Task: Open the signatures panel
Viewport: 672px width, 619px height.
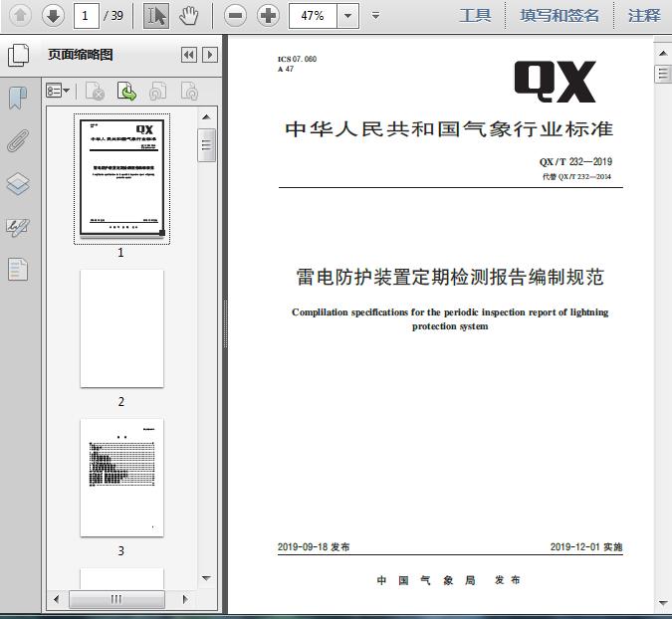Action: click(x=18, y=228)
